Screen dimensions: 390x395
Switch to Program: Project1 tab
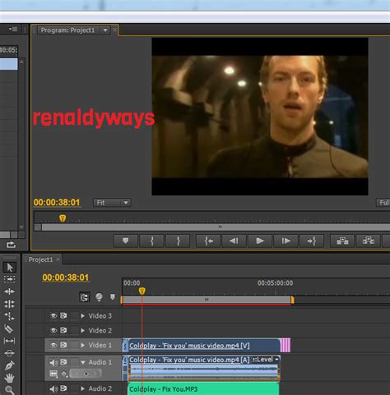(67, 30)
